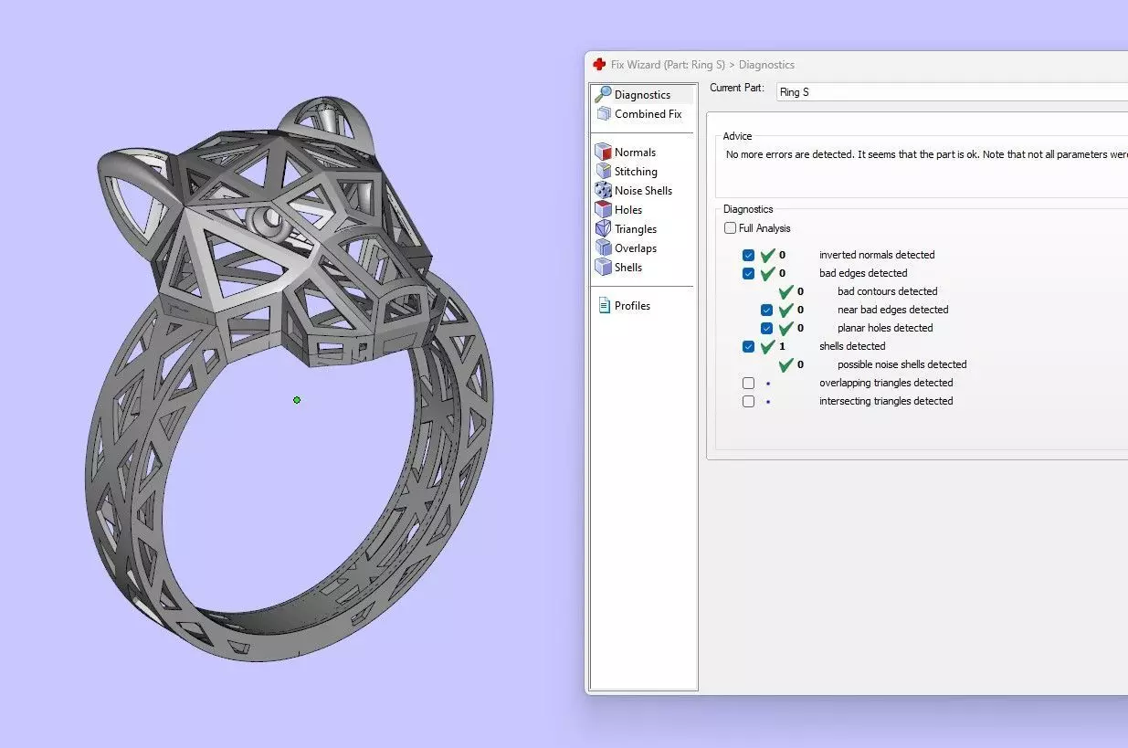The image size is (1128, 748).
Task: Click the Combined Fix icon
Action: tap(603, 114)
